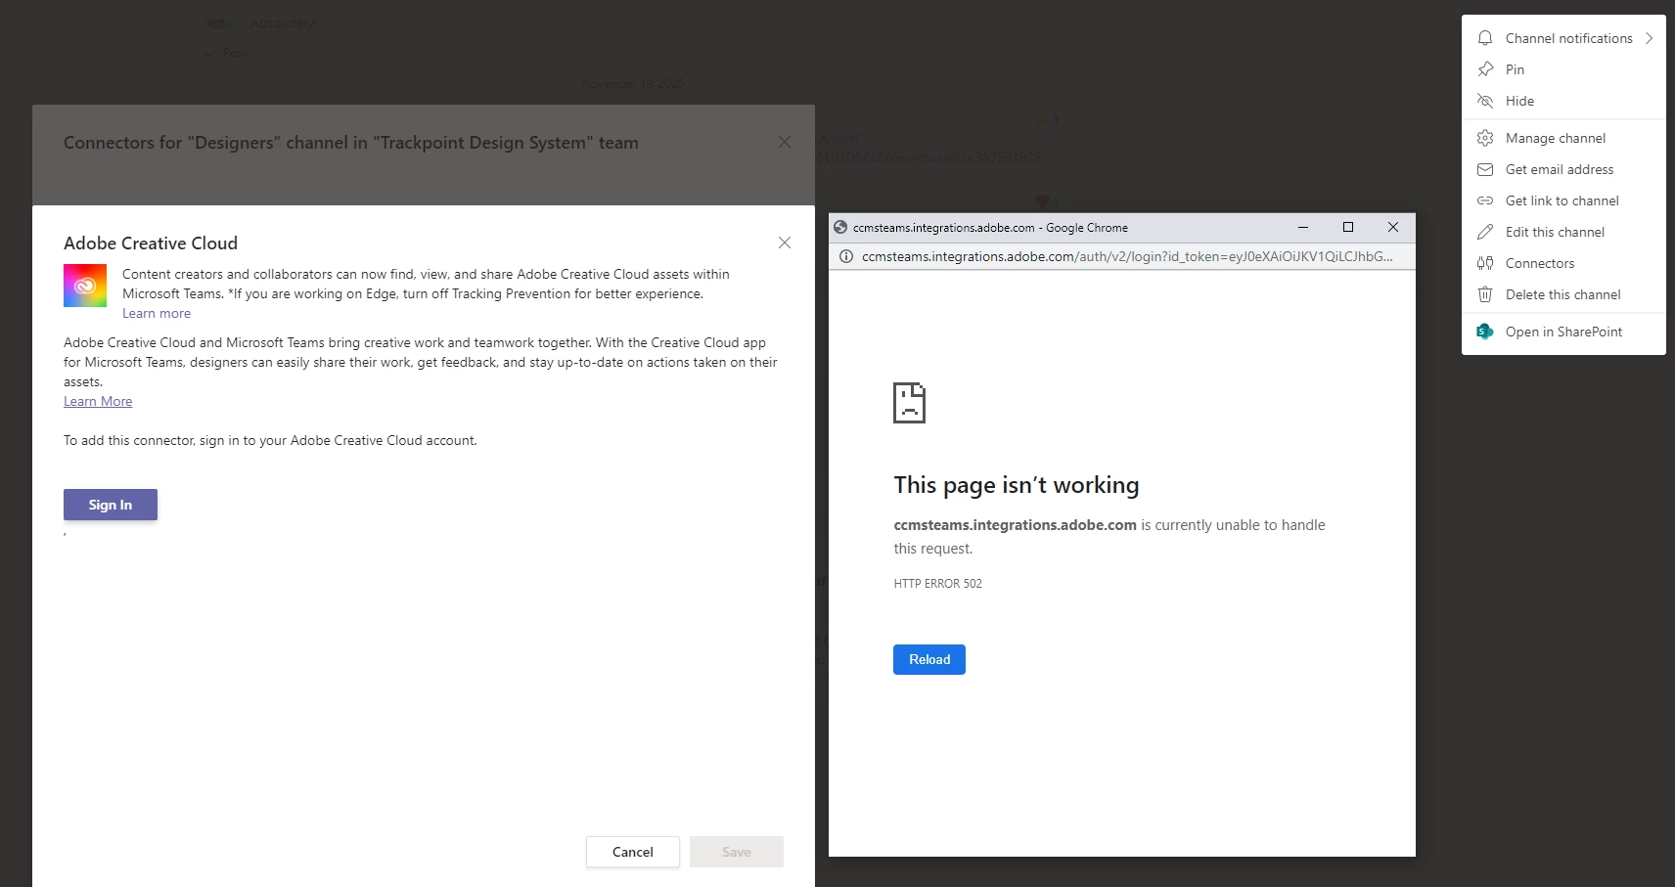Open Connectors from the channel menu

(1563, 263)
